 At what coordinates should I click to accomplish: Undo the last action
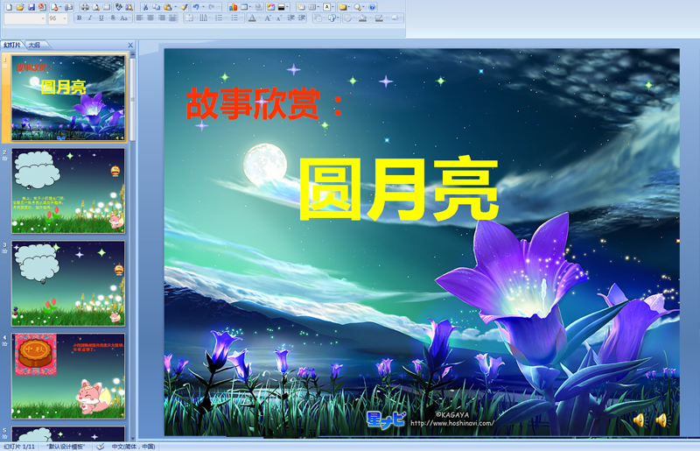point(196,7)
